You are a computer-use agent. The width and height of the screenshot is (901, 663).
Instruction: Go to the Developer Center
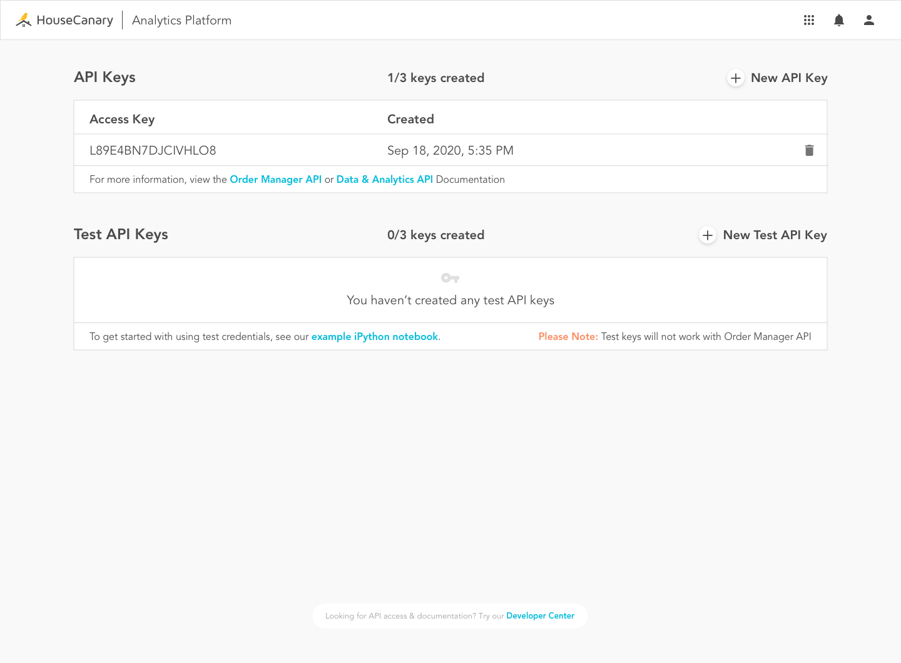(540, 615)
